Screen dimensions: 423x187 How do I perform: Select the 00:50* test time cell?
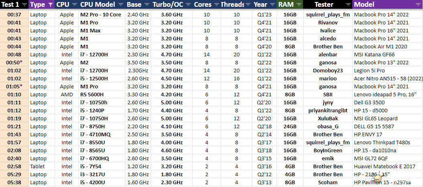point(14,63)
